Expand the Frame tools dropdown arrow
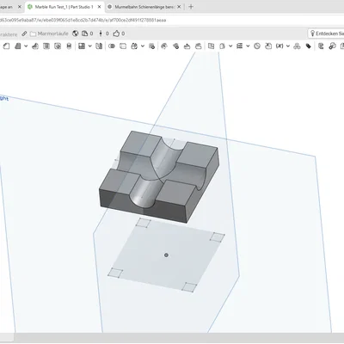Image resolution: width=344 pixels, height=344 pixels. [x=230, y=46]
